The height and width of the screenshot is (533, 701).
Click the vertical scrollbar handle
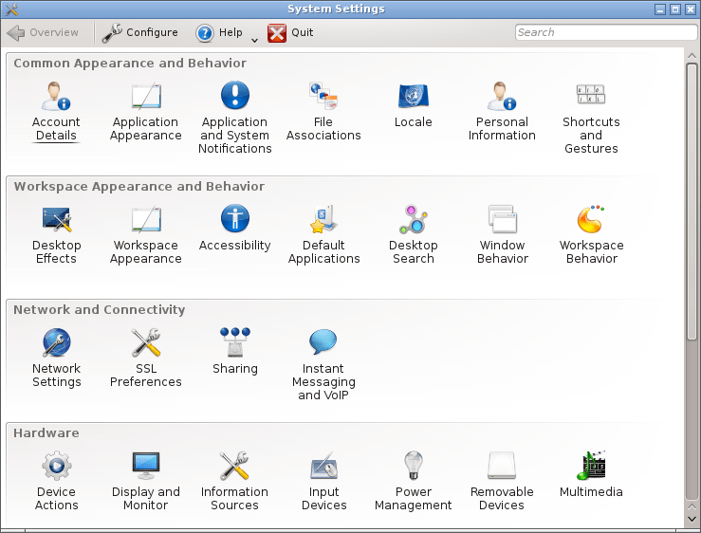point(692,201)
